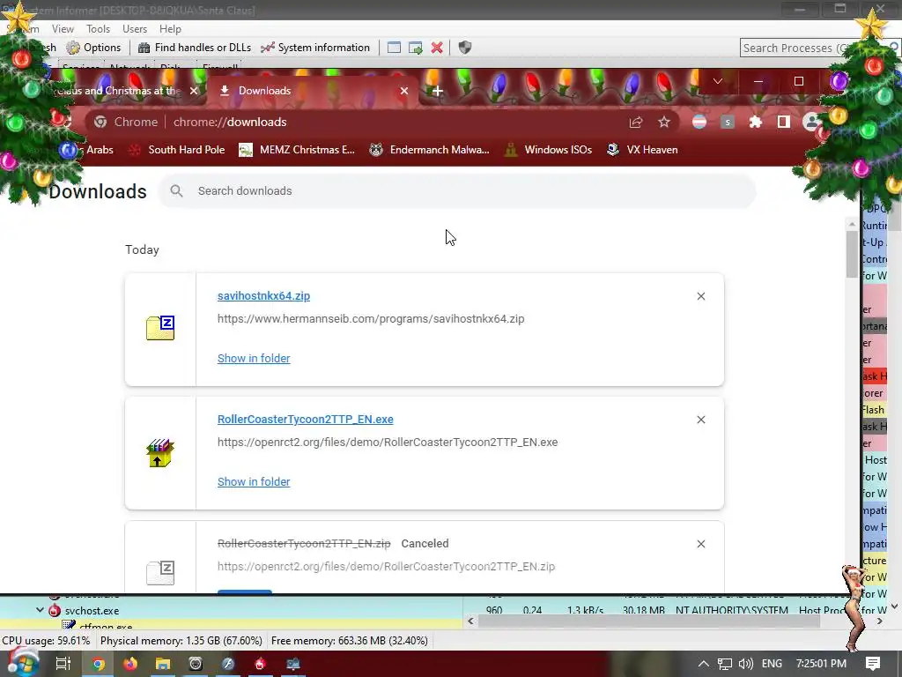
Task: Click Physical memory status bar entry
Action: point(181,641)
